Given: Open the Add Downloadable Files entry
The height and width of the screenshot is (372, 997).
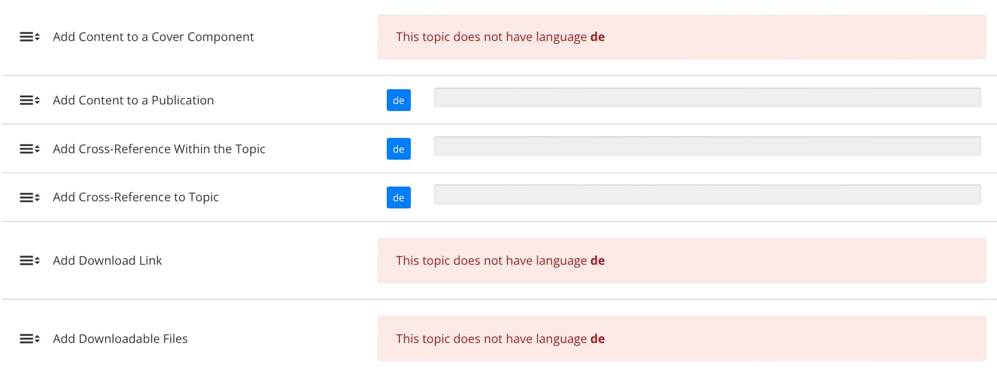Looking at the screenshot, I should [120, 339].
